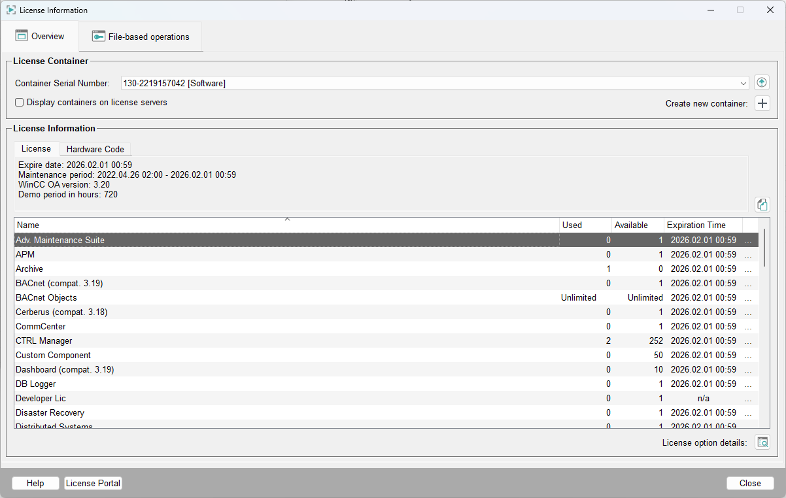
Task: Open the License Portal button
Action: [x=93, y=483]
